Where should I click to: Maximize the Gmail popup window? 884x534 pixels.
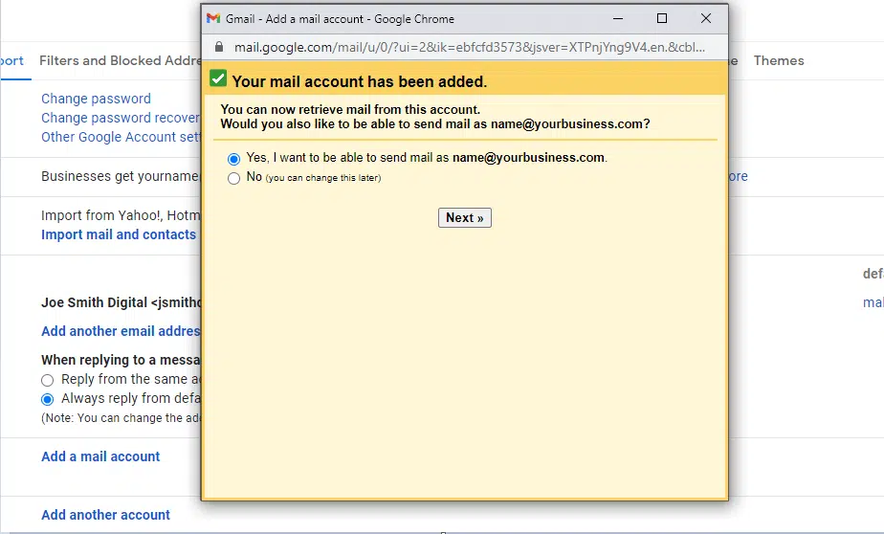[662, 18]
